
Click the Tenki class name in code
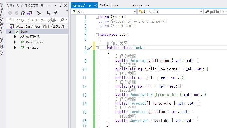coord(139,47)
